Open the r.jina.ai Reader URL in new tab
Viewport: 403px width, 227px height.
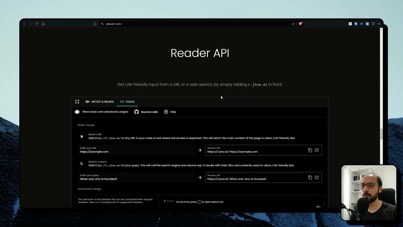(x=317, y=150)
